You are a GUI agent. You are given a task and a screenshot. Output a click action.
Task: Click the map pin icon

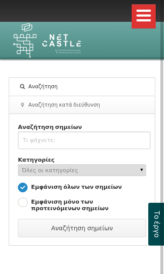(x=22, y=105)
